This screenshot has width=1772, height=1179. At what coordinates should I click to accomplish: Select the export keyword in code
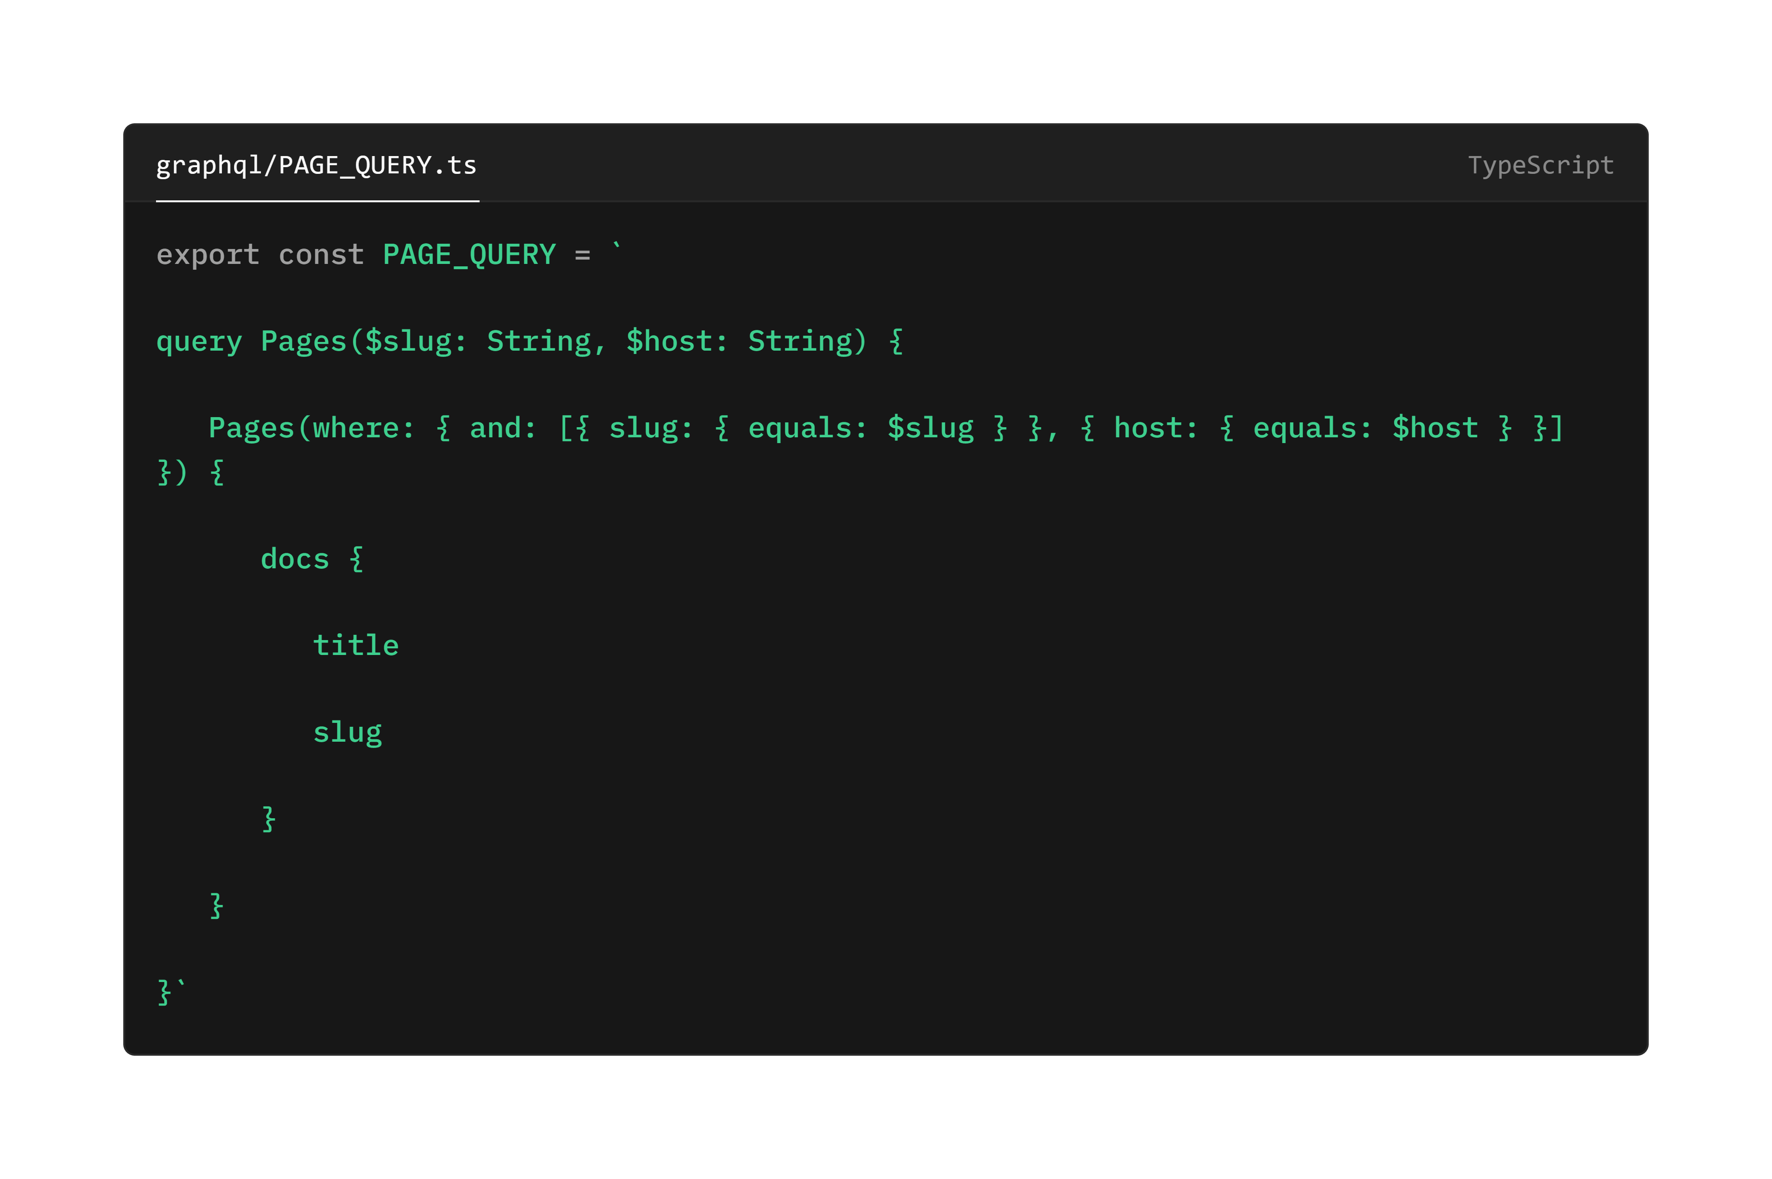(207, 254)
